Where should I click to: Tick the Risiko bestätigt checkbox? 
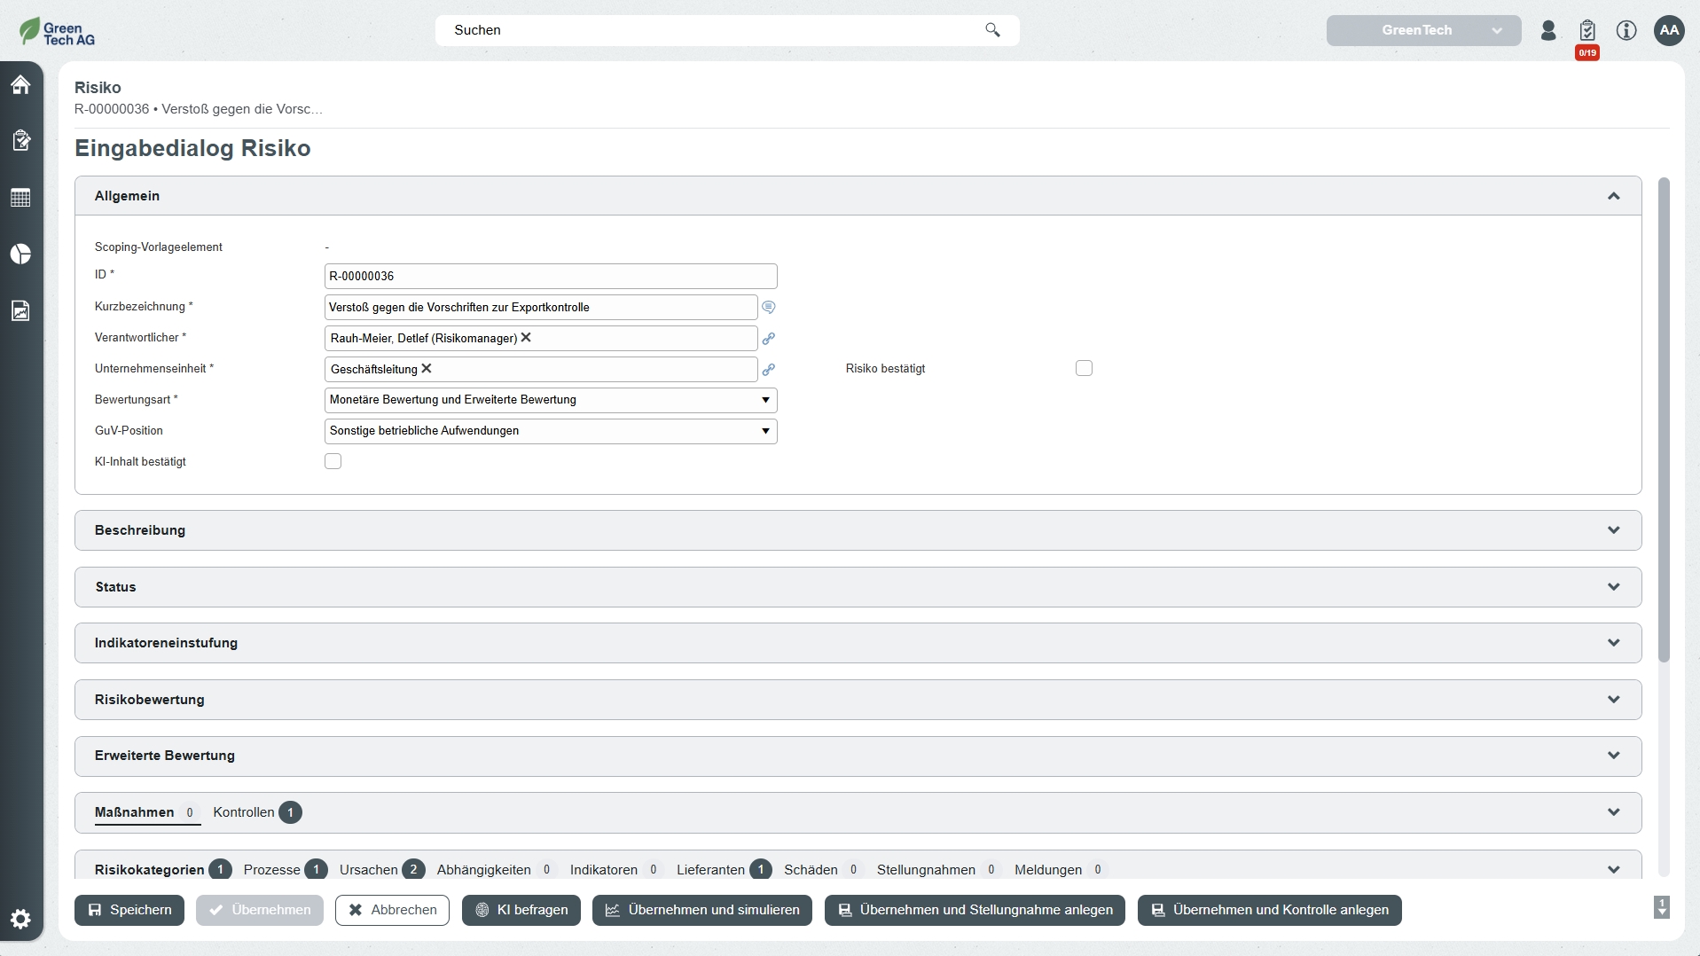point(1084,368)
